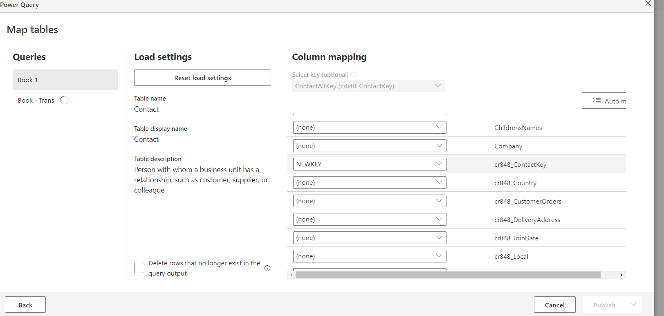Viewport: 664px width, 316px height.
Task: Click cr848_JoinDate column label
Action: [516, 238]
